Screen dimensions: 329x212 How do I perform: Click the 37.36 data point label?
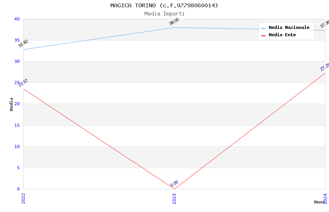click(x=324, y=24)
